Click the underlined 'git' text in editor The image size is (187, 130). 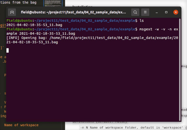(3, 25)
